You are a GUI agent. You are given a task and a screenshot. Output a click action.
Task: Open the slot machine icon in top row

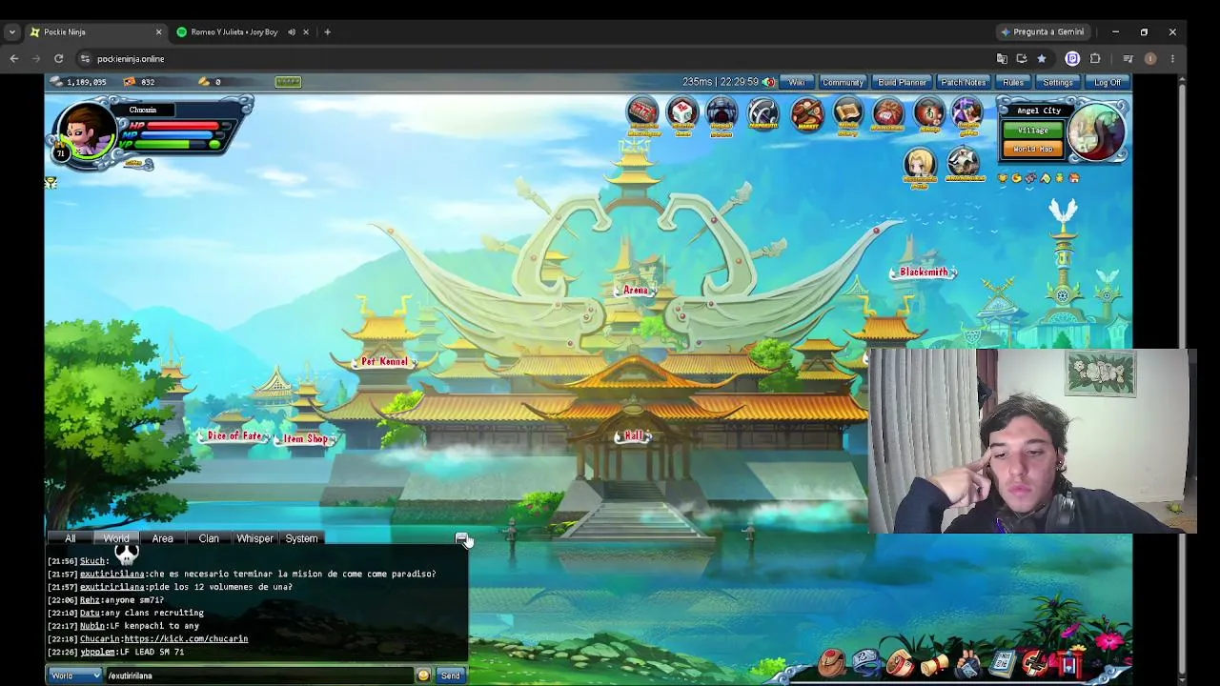(642, 113)
